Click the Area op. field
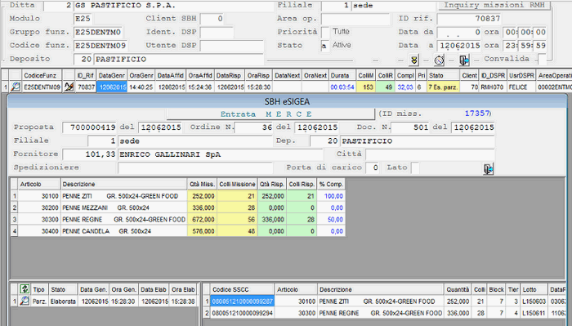The width and height of the screenshot is (572, 326). [x=355, y=19]
